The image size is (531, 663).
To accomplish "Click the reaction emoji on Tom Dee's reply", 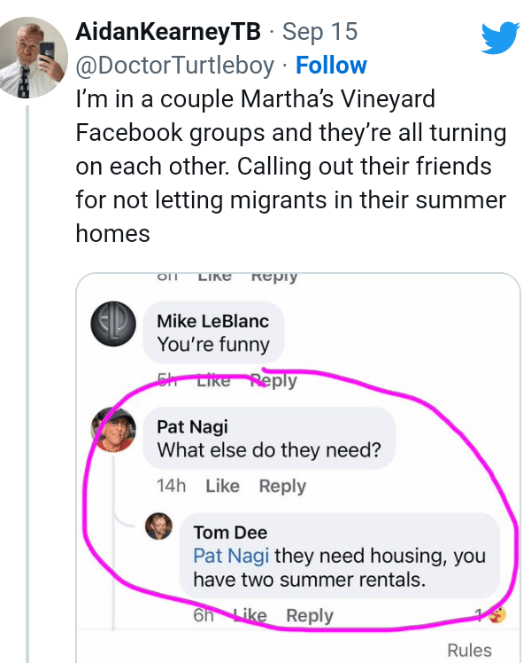I will (x=497, y=615).
